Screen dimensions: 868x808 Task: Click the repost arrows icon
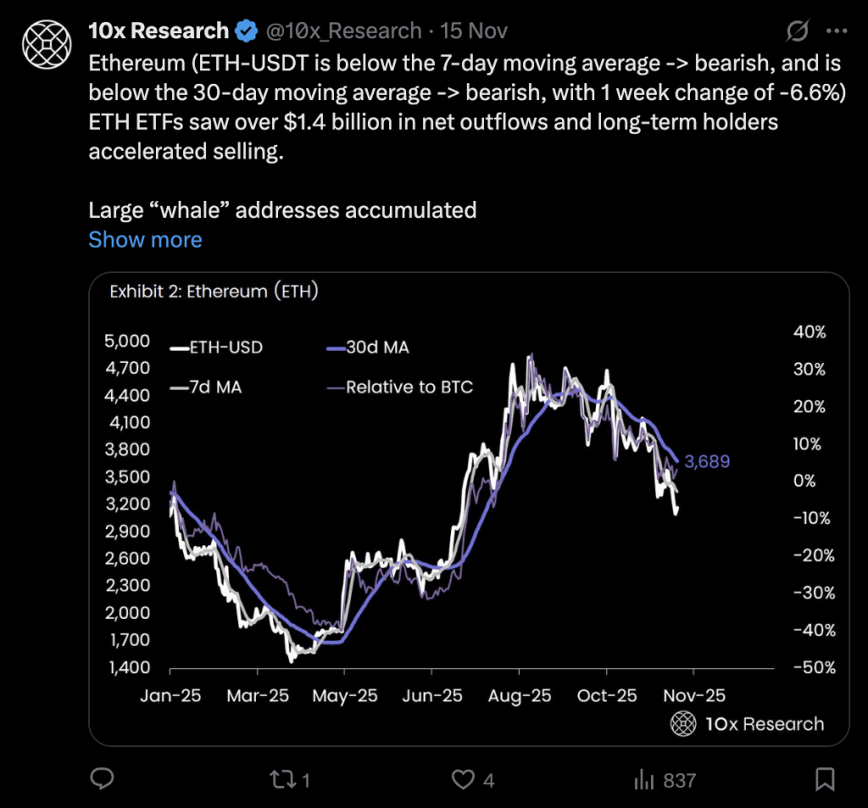281,778
